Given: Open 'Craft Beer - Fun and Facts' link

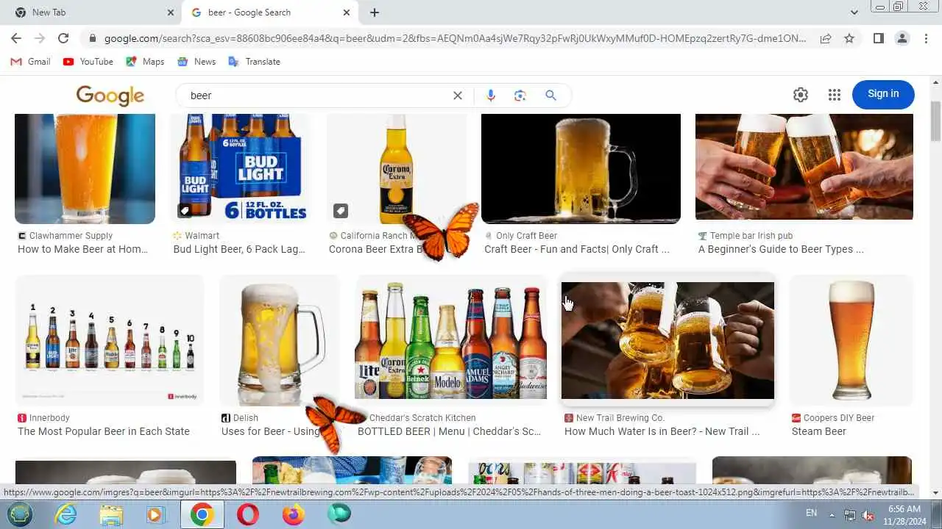Looking at the screenshot, I should pyautogui.click(x=577, y=249).
